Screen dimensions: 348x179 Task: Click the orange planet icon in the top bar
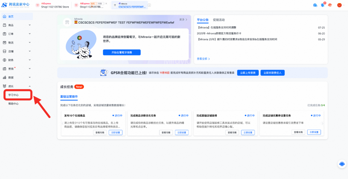click(x=330, y=5)
